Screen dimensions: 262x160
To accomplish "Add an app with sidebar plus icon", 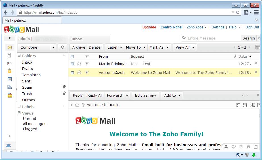I will point(10,136).
